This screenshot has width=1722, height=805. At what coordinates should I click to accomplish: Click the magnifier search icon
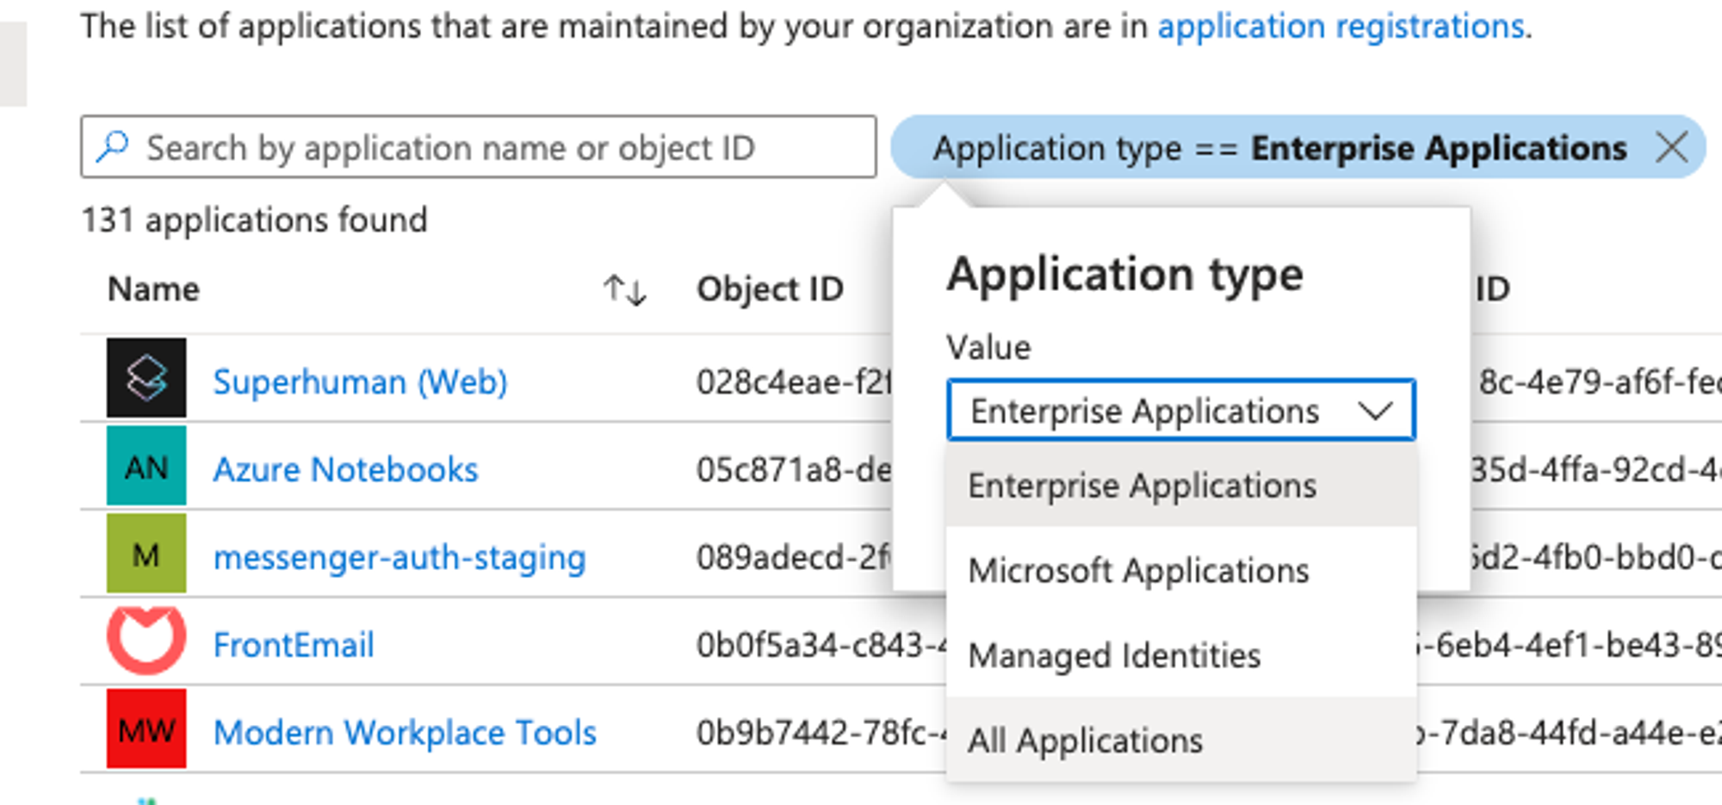coord(112,147)
